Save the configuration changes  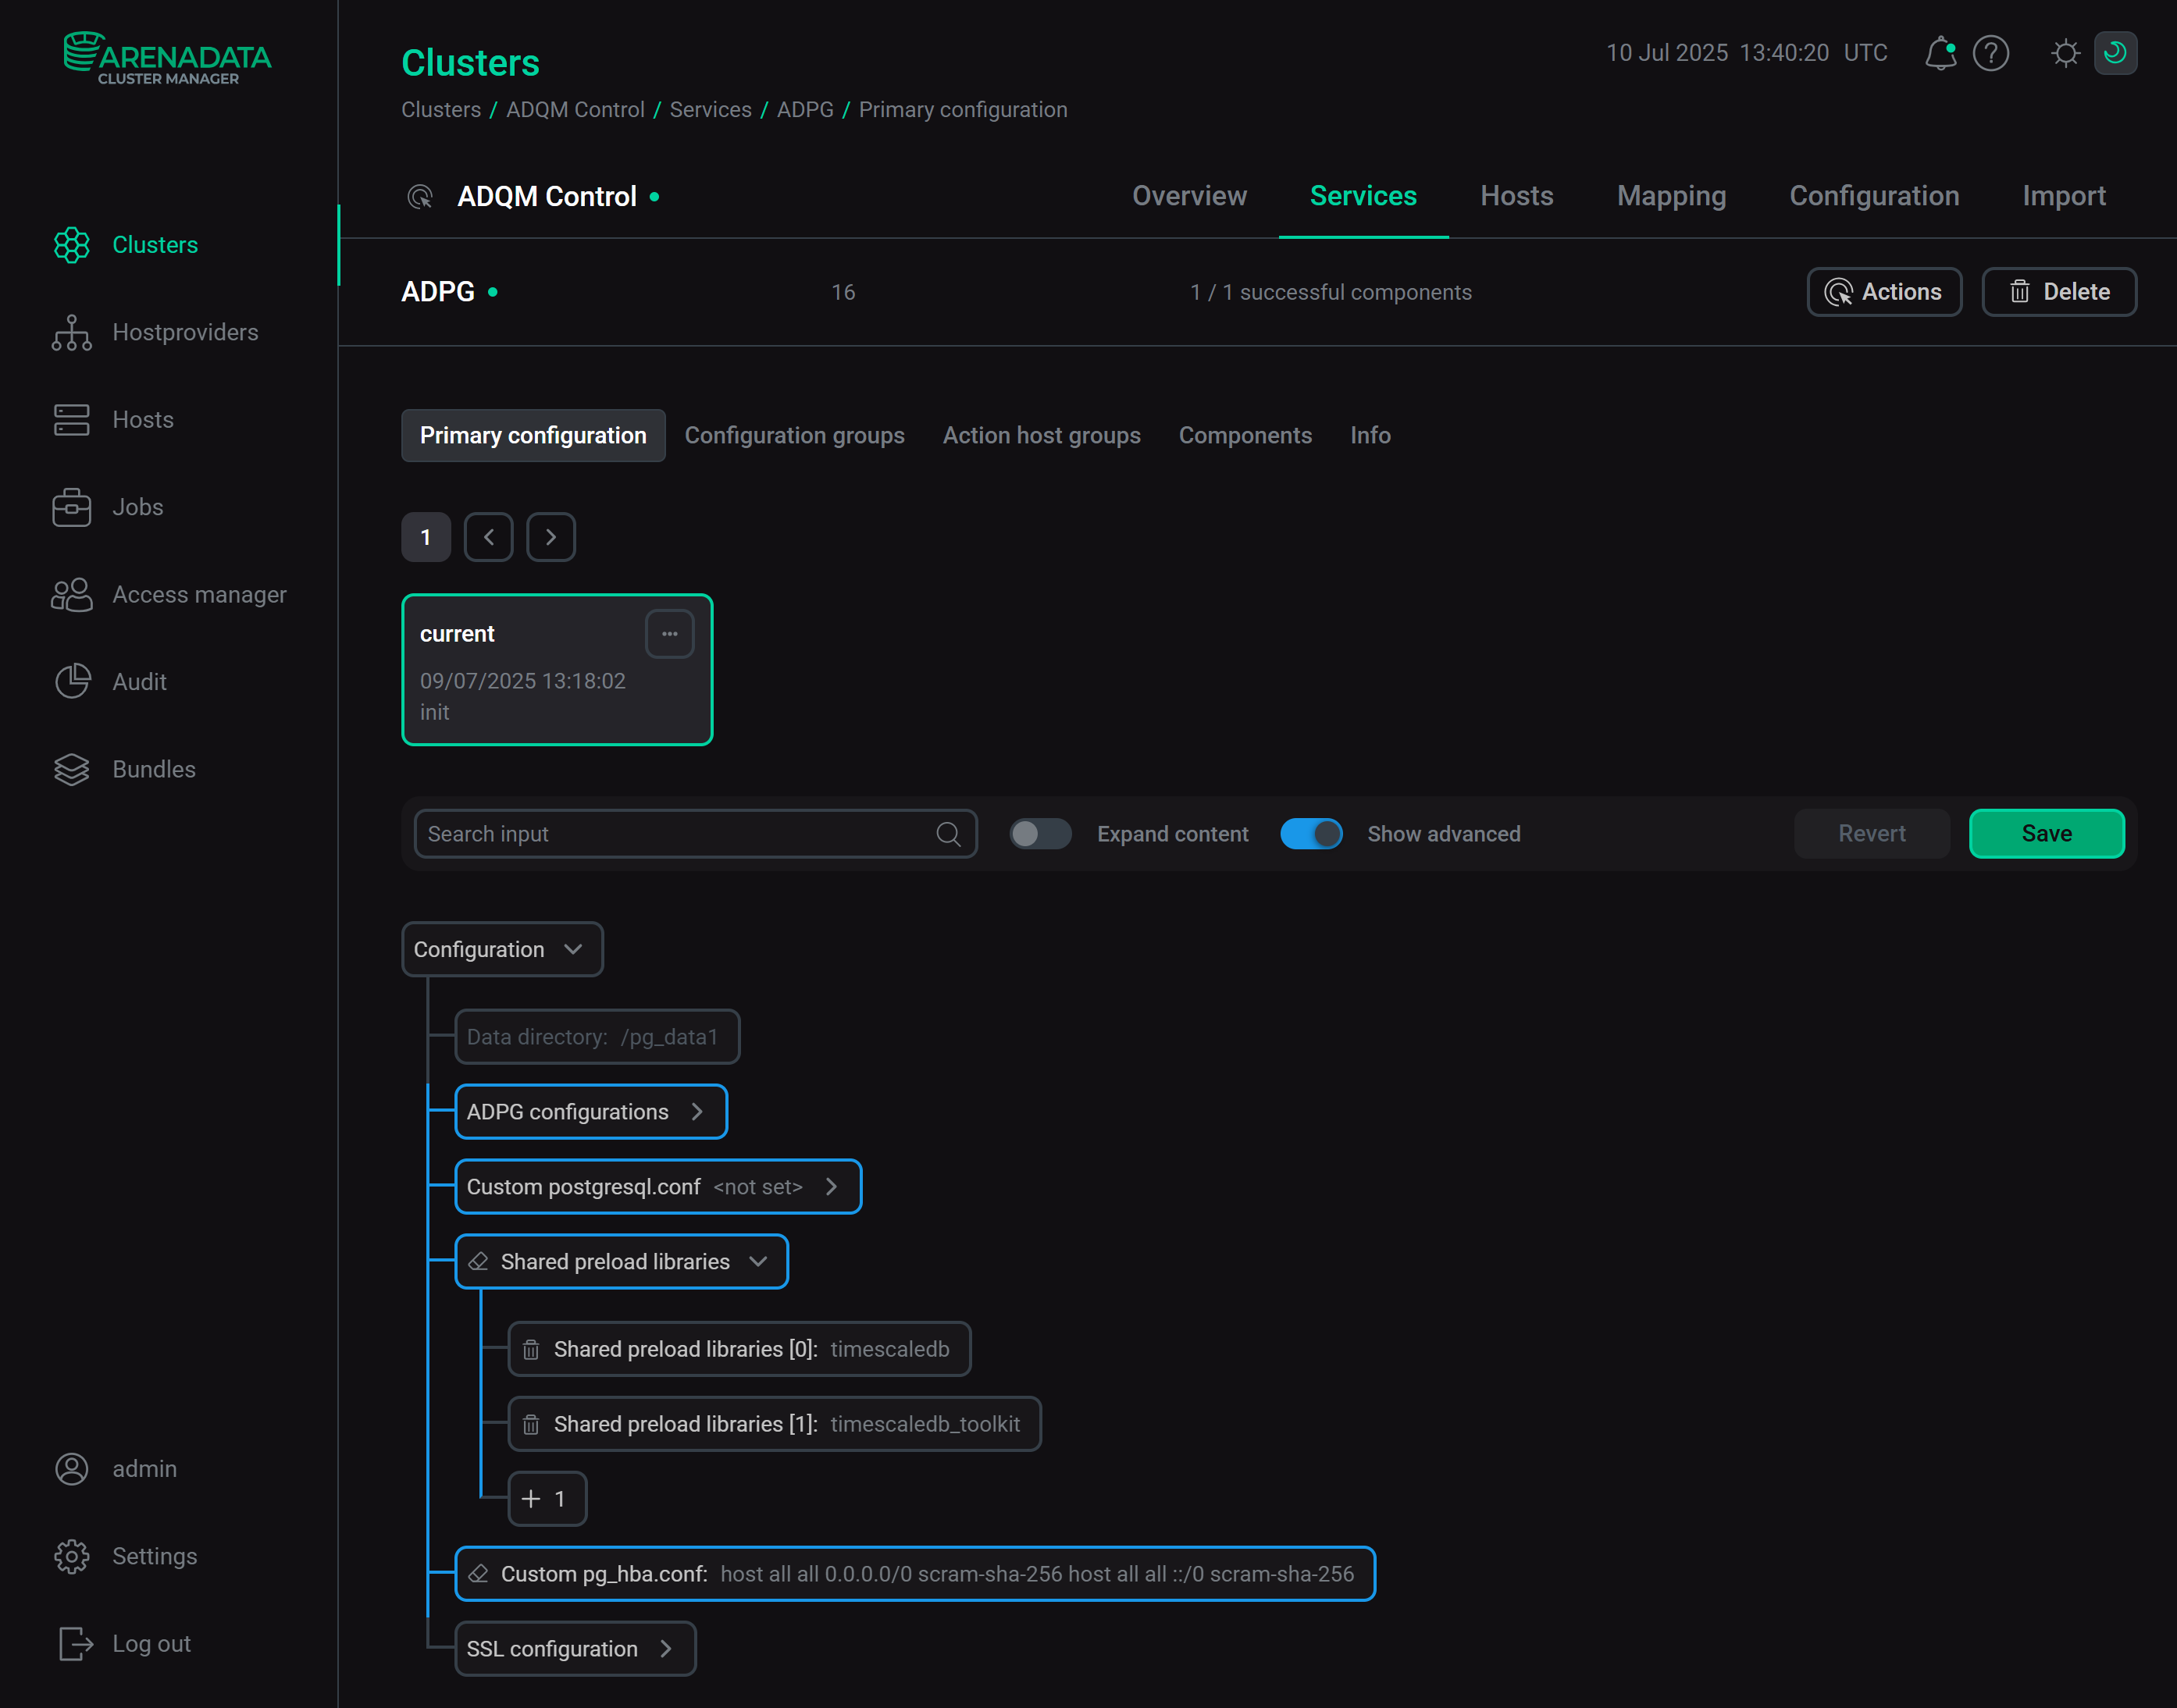click(x=2046, y=833)
